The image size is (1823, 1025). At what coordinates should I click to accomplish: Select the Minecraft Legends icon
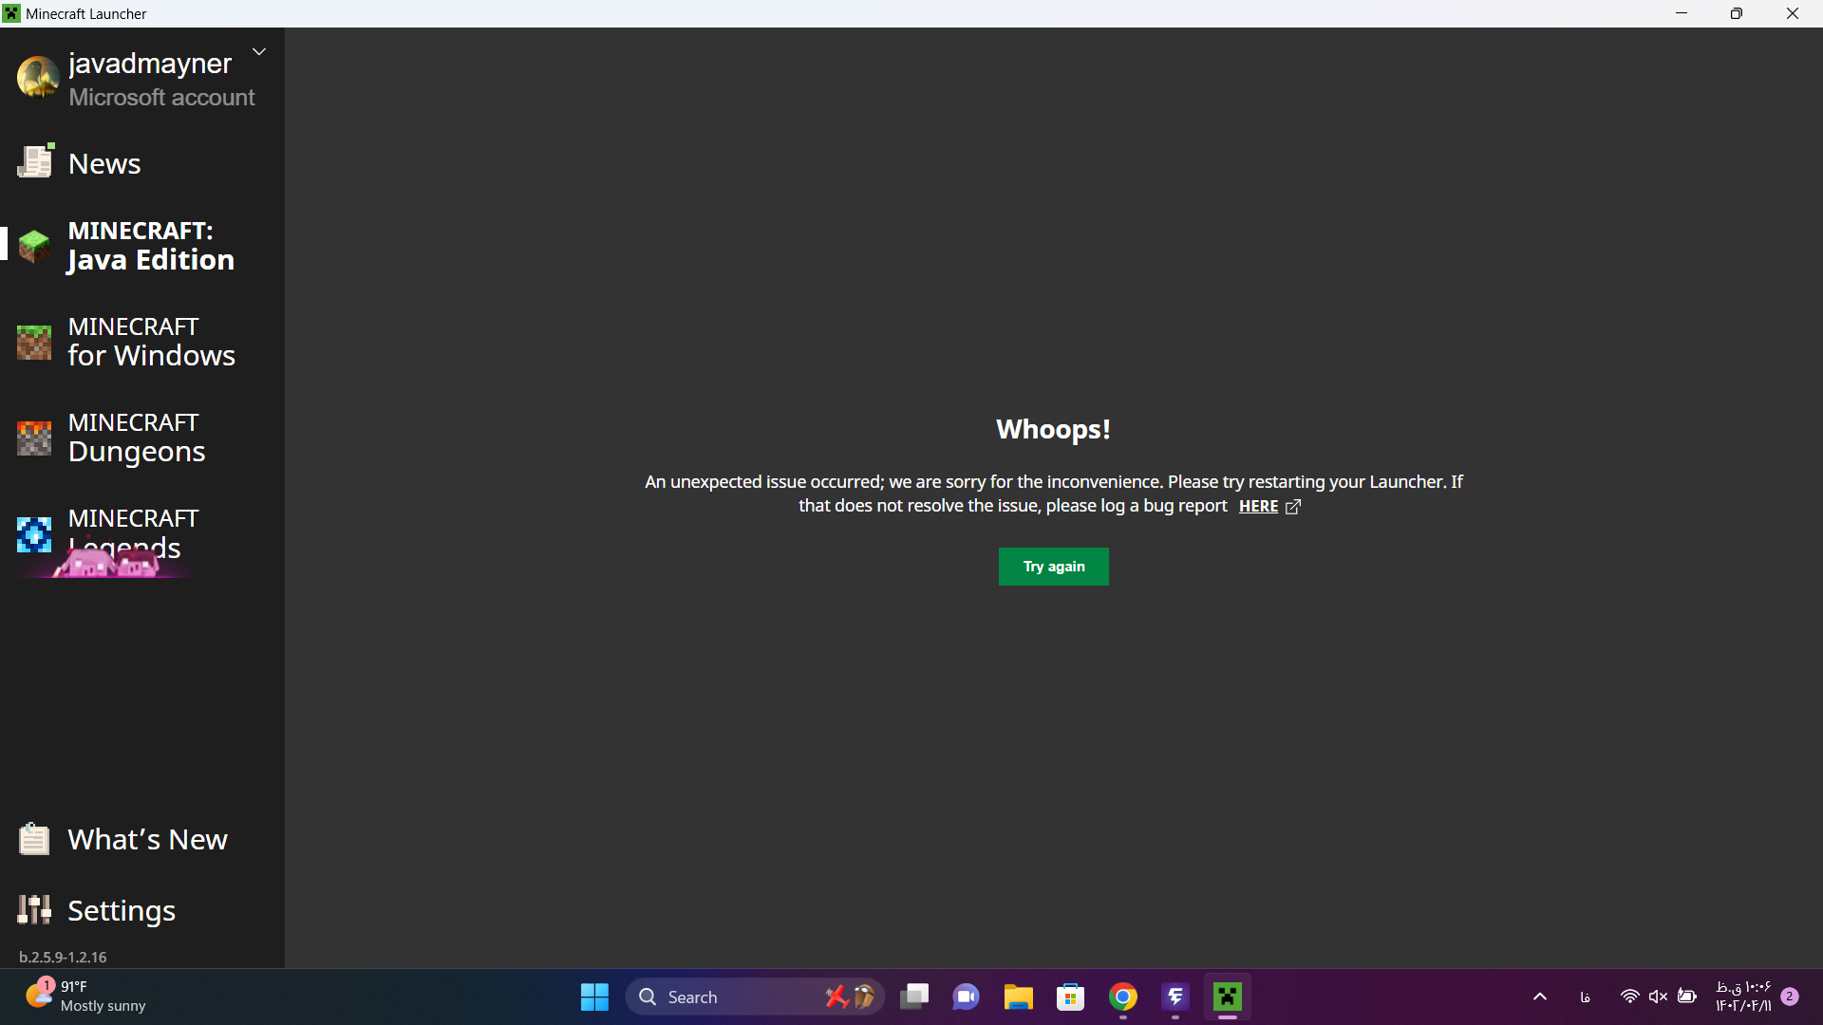tap(34, 534)
